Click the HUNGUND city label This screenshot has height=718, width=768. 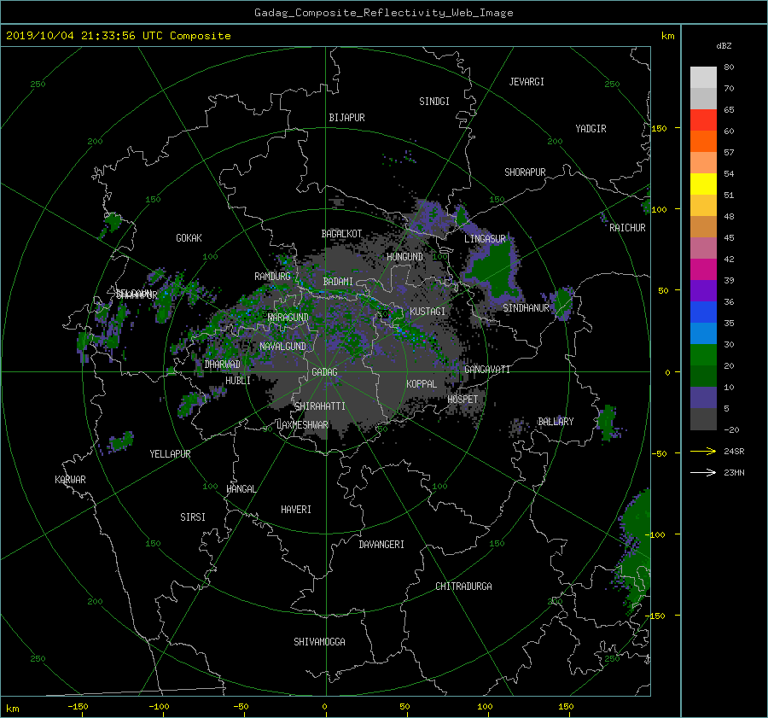pos(404,257)
